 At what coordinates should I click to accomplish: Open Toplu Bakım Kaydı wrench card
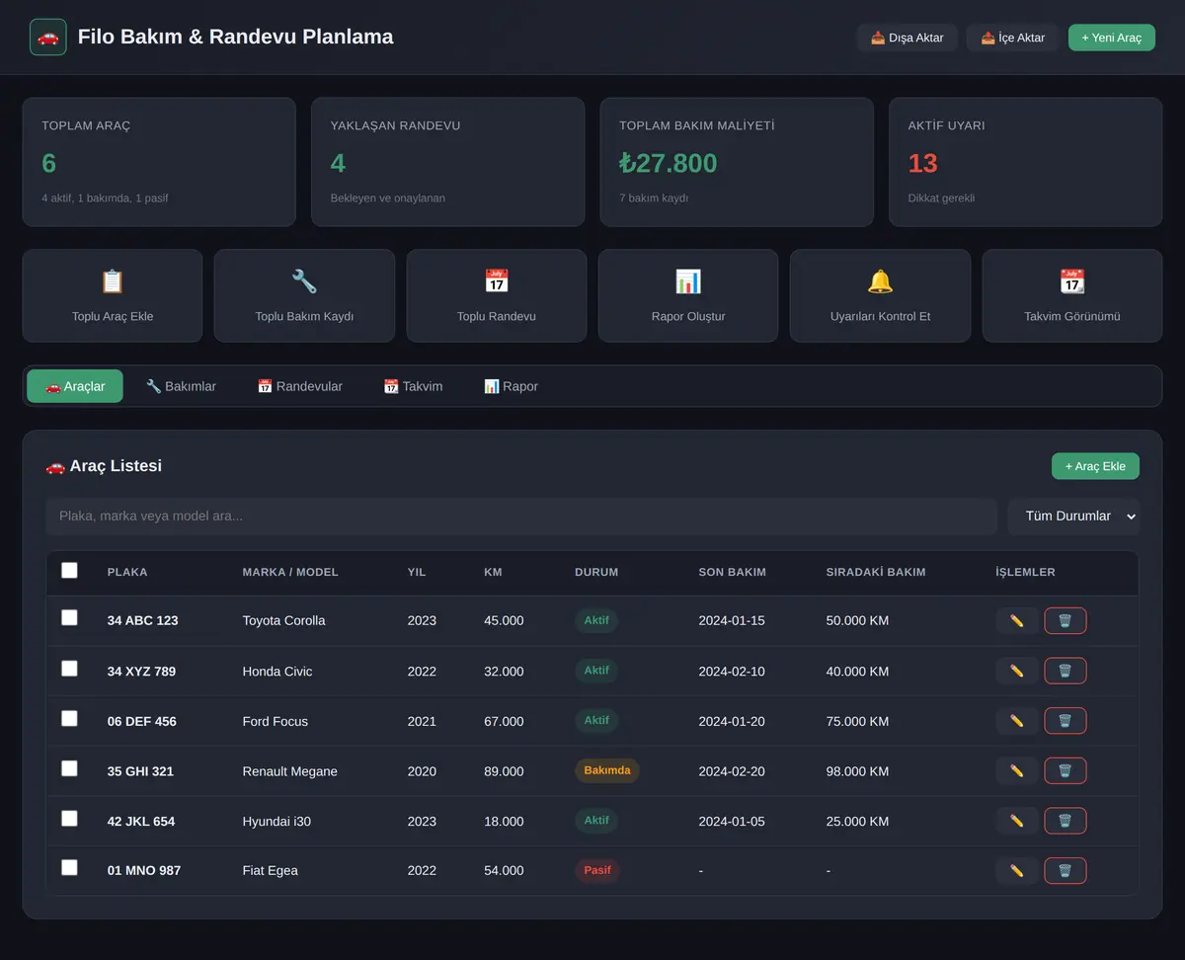304,295
